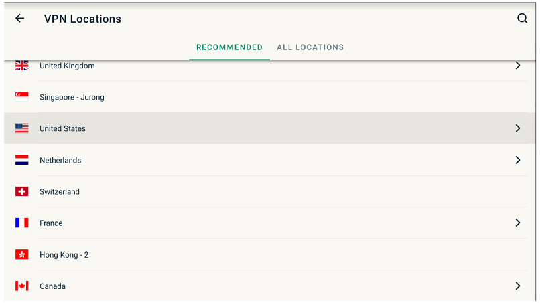Open search with the magnifier icon
The width and height of the screenshot is (540, 303).
point(522,18)
